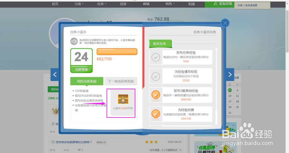Open article 怎样修改电脑屏幕的分辨率？
The image size is (289, 153).
click(74, 142)
